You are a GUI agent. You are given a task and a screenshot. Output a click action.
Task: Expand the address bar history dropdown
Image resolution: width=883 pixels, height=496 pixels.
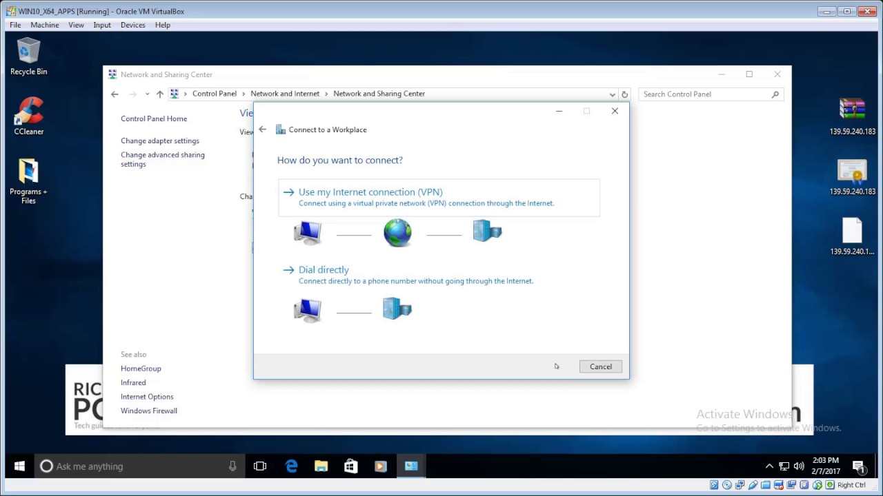(x=612, y=94)
